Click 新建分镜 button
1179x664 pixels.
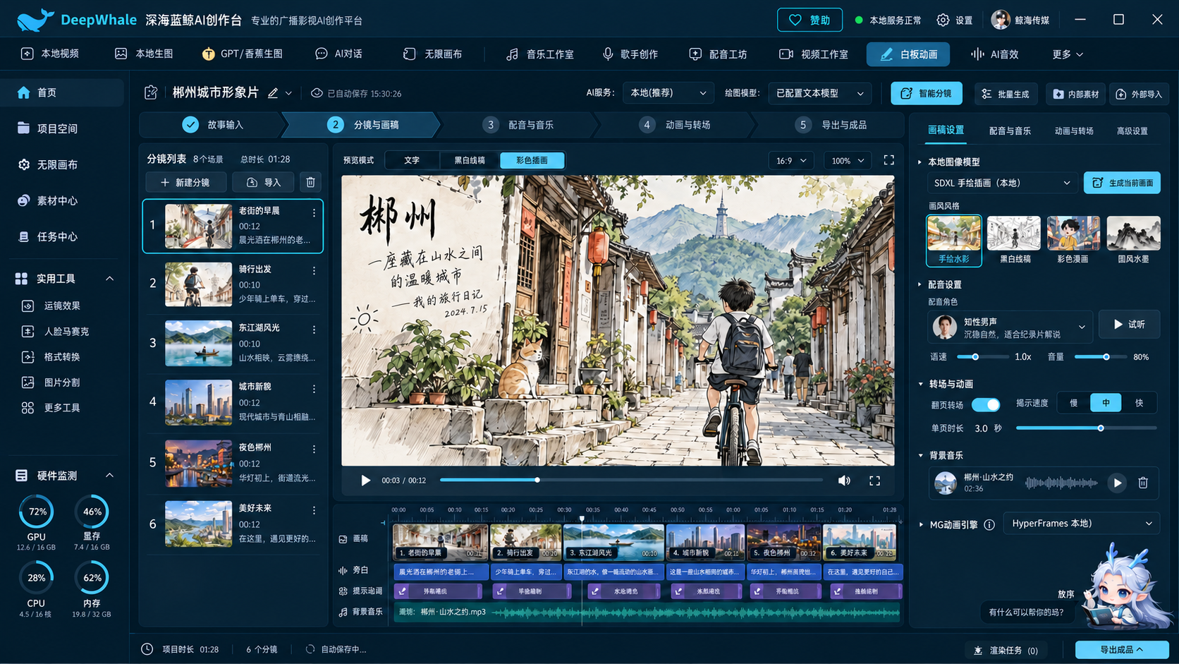(185, 182)
